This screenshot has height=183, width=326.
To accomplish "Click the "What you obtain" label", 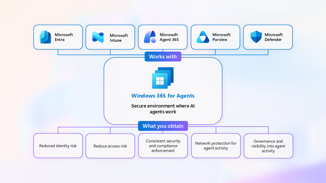I will click(163, 126).
